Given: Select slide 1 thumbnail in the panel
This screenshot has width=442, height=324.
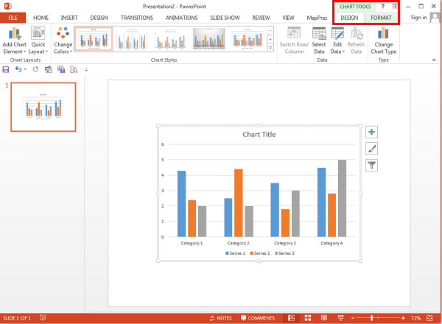Looking at the screenshot, I should (43, 107).
